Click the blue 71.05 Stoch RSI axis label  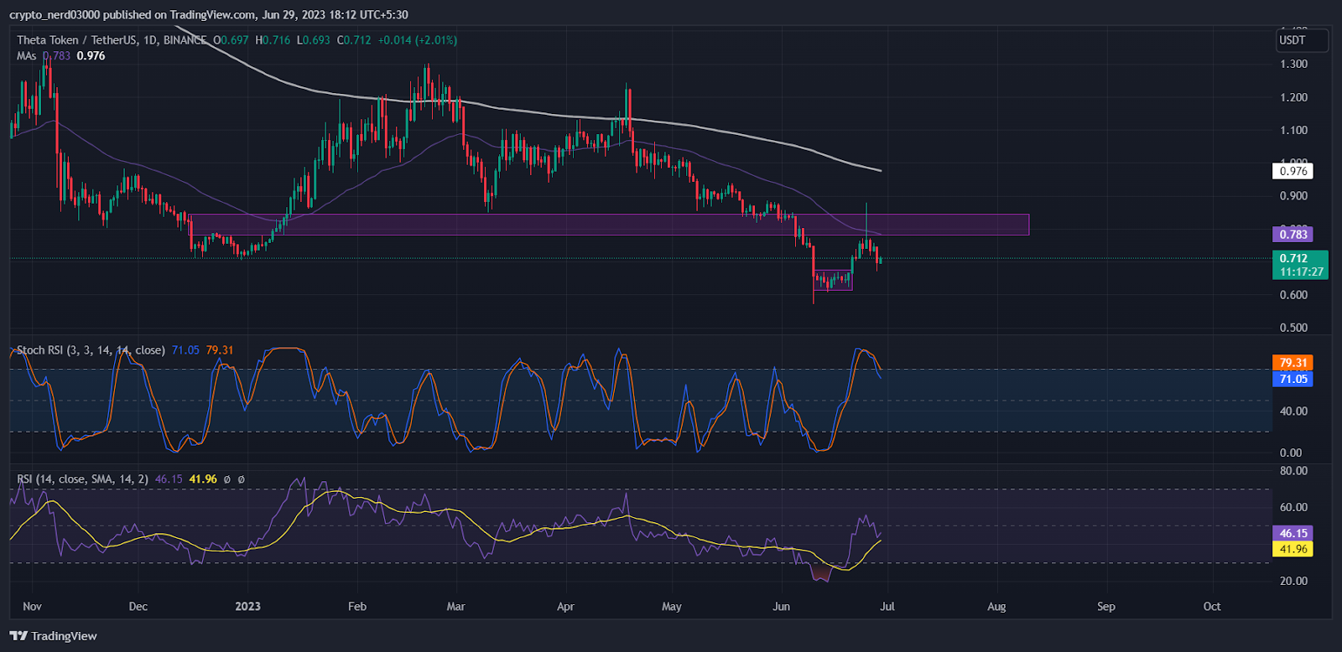pyautogui.click(x=1293, y=380)
